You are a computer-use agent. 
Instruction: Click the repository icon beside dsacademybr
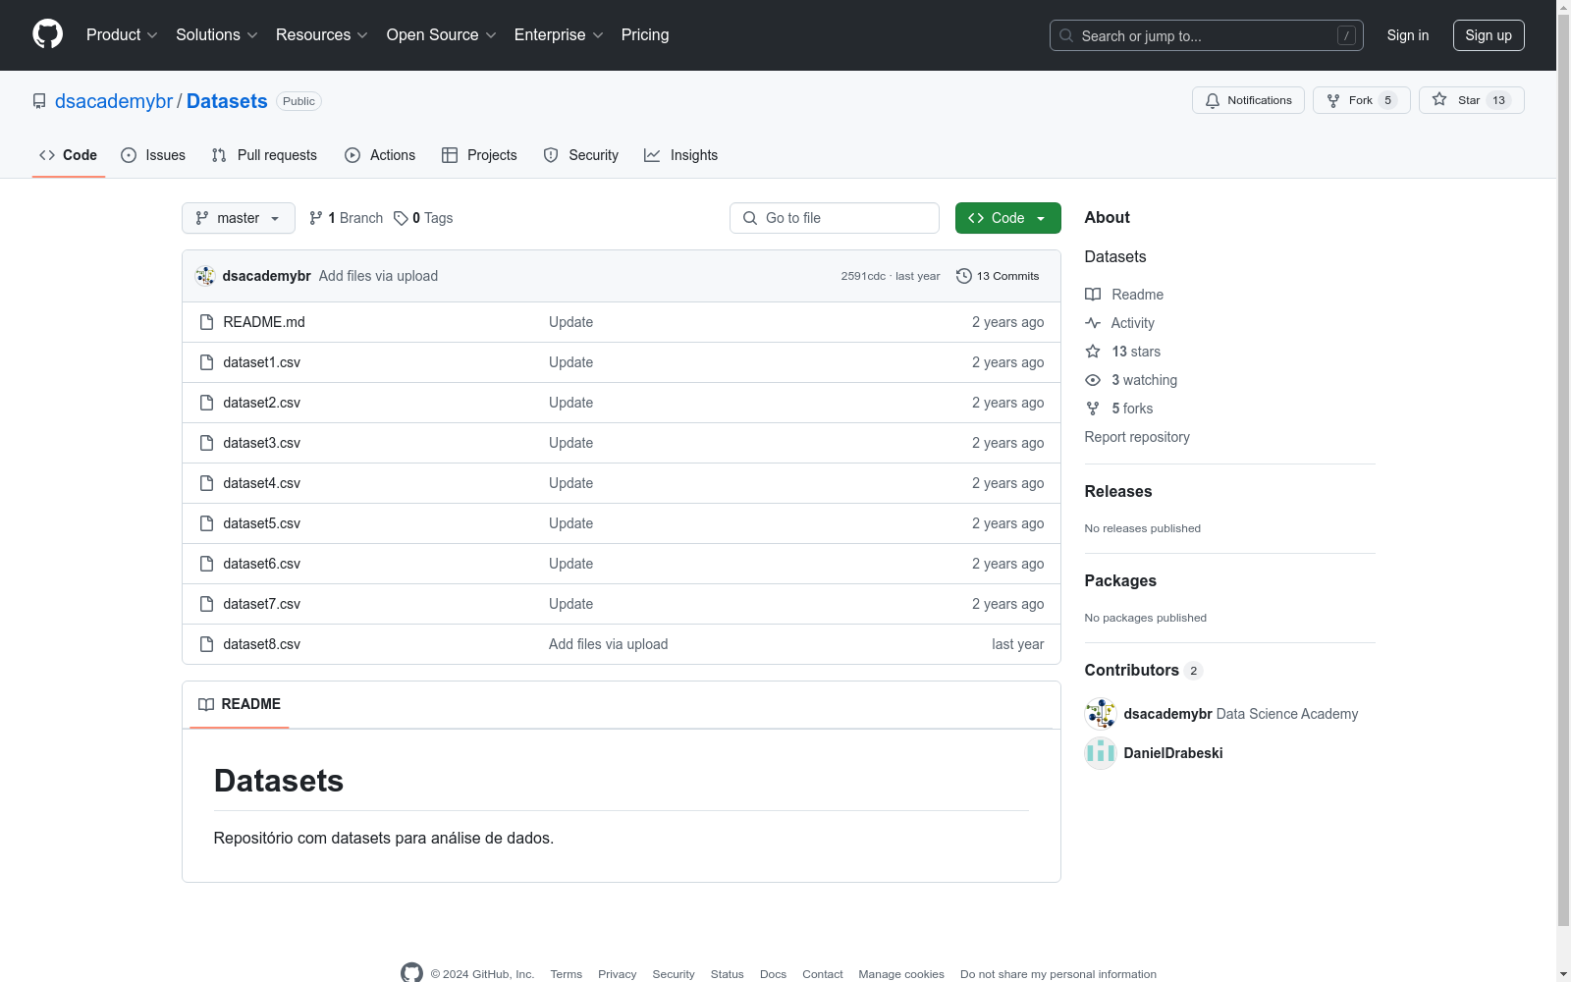click(x=39, y=101)
